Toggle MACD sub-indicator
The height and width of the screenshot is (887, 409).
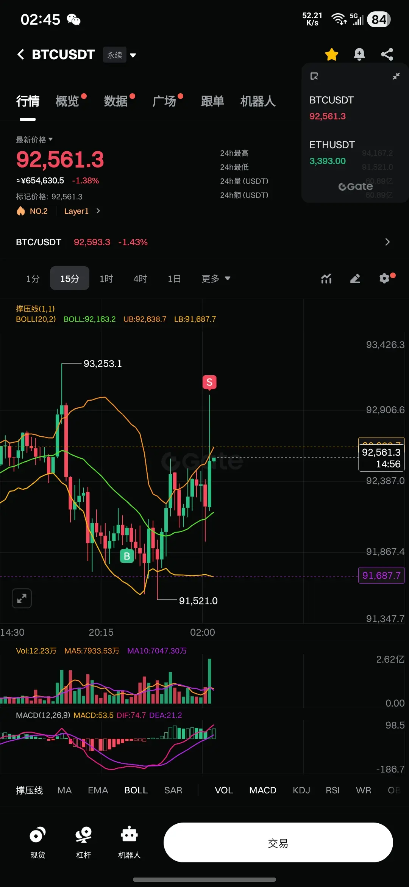[x=263, y=790]
